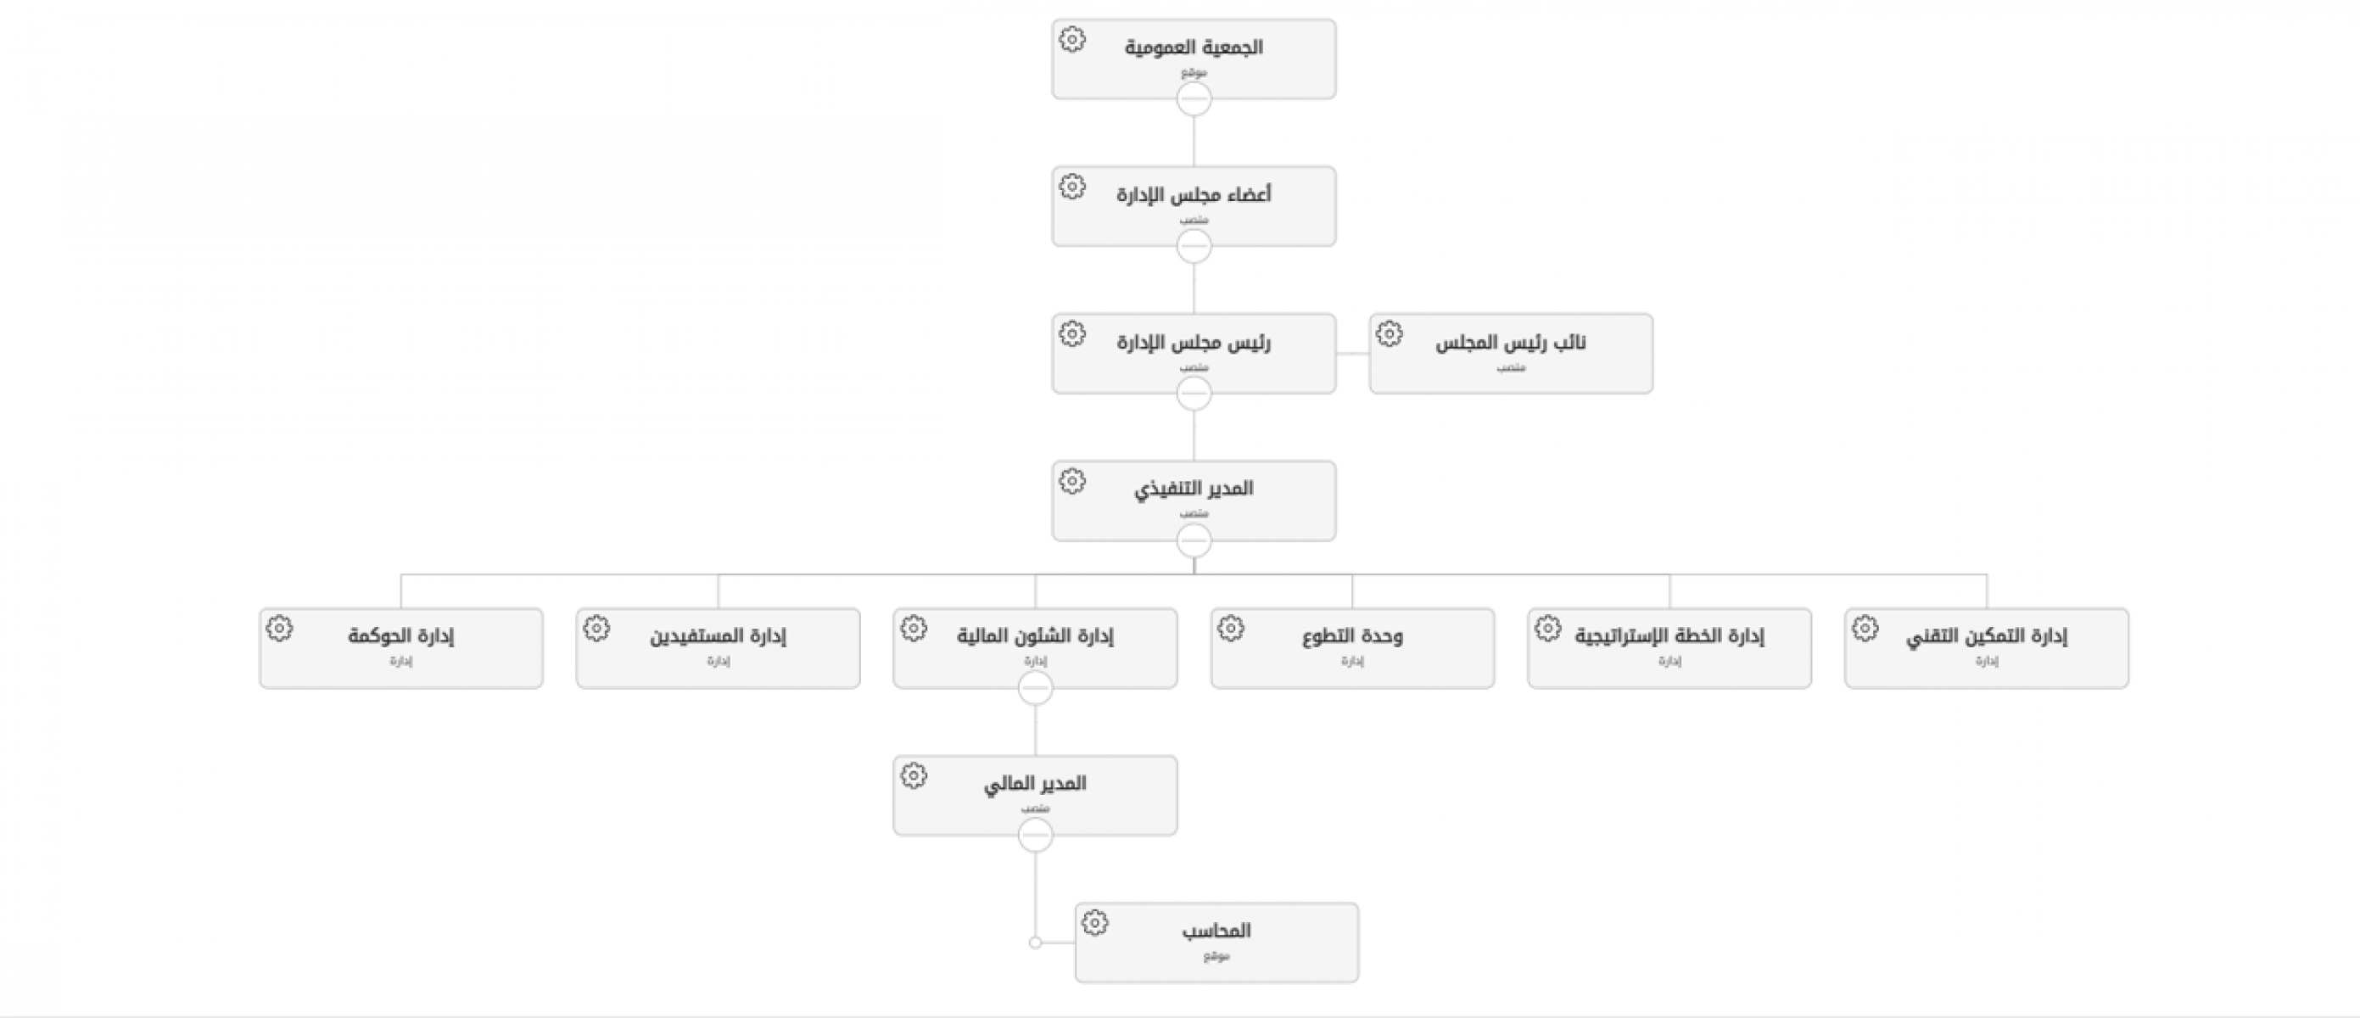Open gear settings on إدارة الخطة الإستراتيجية node

pyautogui.click(x=1547, y=629)
